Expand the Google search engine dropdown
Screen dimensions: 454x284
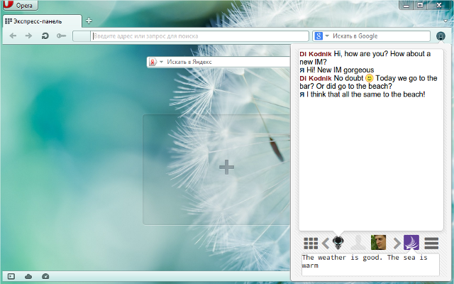pos(322,35)
